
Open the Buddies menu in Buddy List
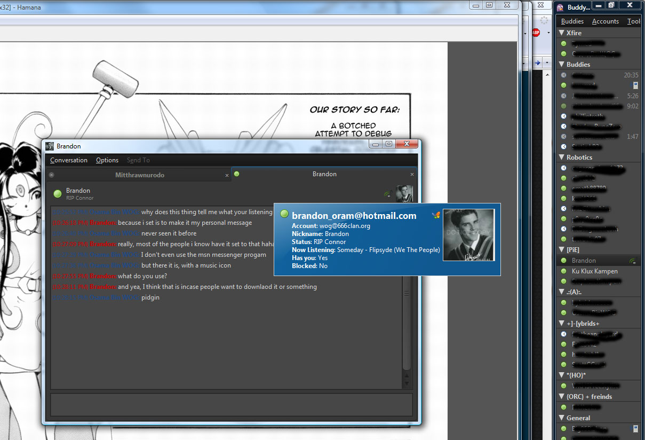tap(572, 21)
